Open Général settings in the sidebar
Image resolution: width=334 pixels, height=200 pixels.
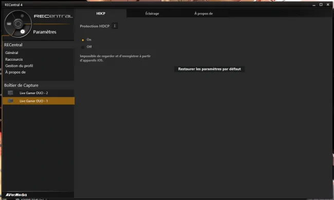click(12, 52)
